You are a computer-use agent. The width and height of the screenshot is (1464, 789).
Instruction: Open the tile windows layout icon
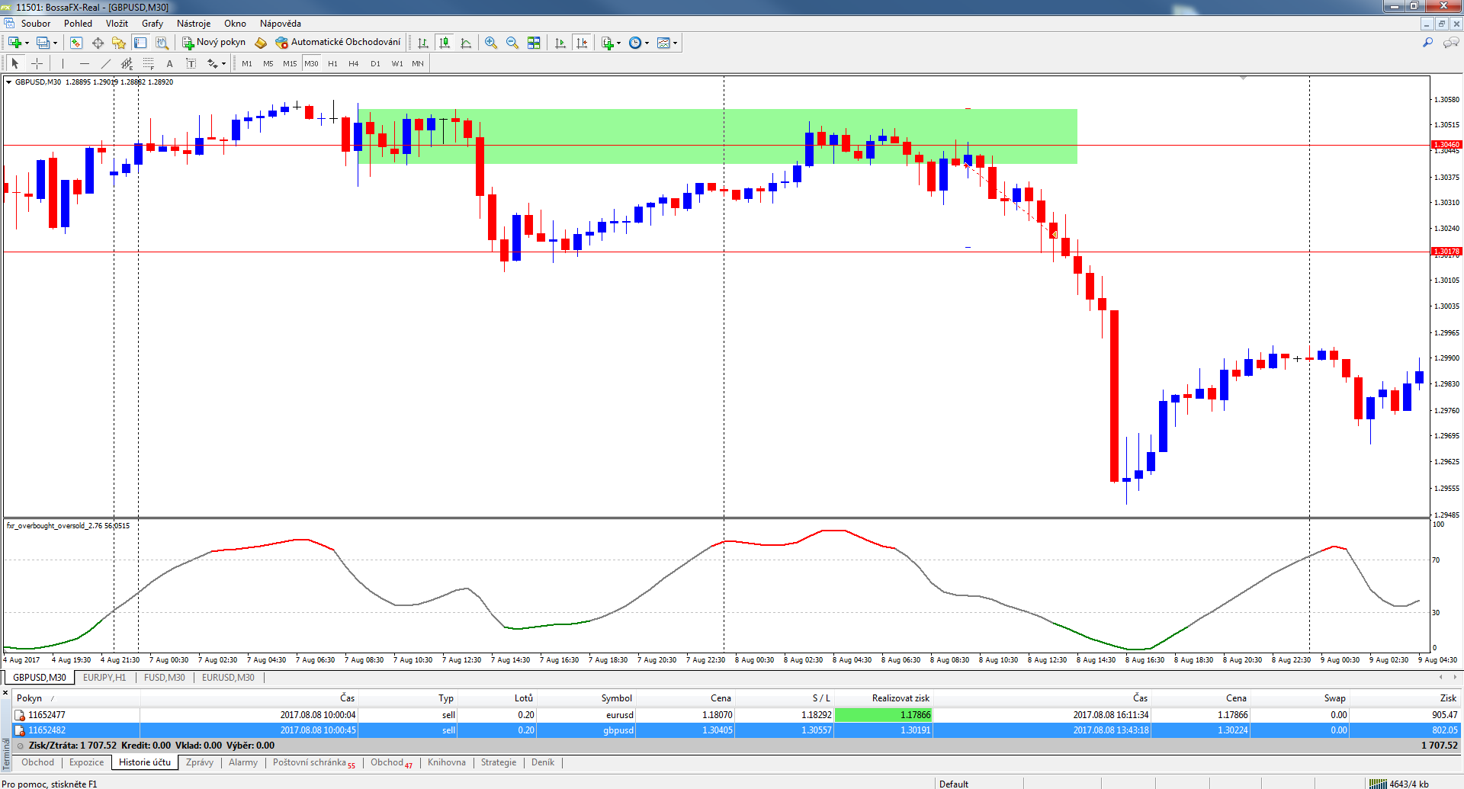click(534, 43)
